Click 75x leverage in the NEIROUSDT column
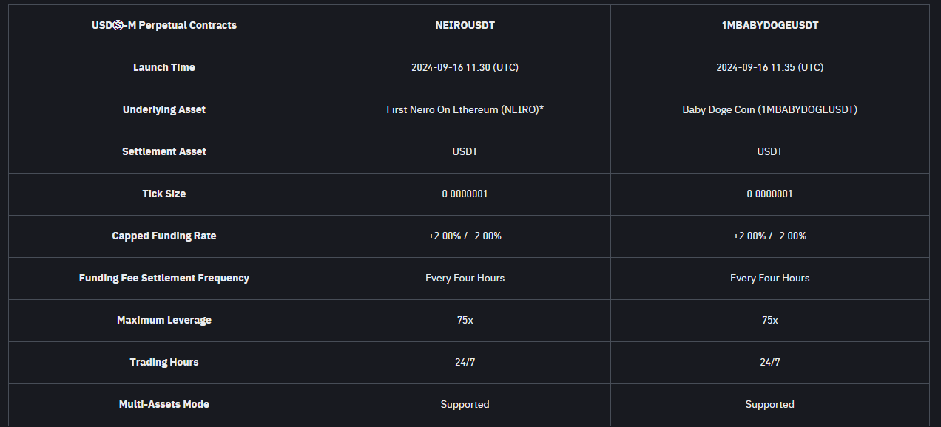The height and width of the screenshot is (427, 941). tap(465, 320)
